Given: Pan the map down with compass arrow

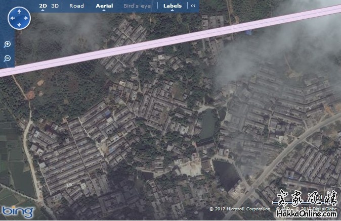Looking at the screenshot, I should (19, 25).
